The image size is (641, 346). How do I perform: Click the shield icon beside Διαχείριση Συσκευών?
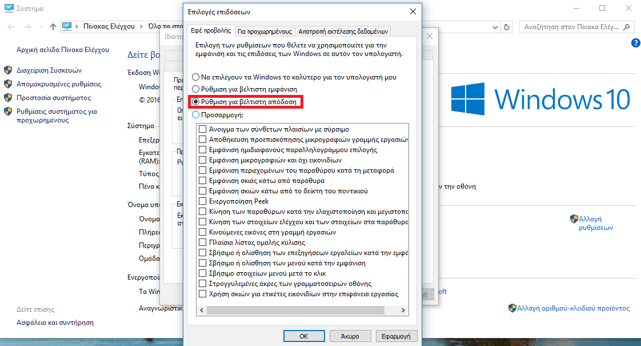8,70
